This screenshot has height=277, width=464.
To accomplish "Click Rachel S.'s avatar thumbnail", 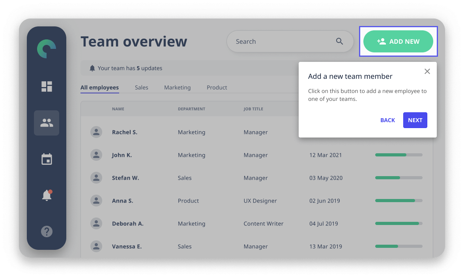I will tap(96, 132).
